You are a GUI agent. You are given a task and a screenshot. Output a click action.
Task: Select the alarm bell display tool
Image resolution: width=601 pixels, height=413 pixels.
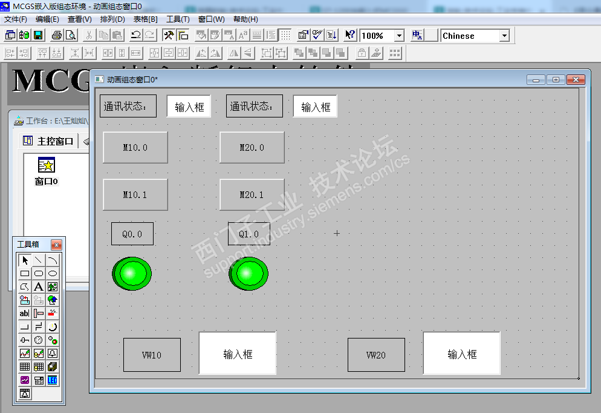[53, 354]
